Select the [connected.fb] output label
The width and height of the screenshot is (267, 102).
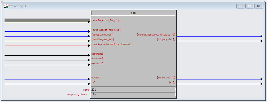[166, 78]
